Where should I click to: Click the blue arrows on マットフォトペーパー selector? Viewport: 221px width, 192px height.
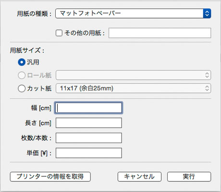coord(207,13)
